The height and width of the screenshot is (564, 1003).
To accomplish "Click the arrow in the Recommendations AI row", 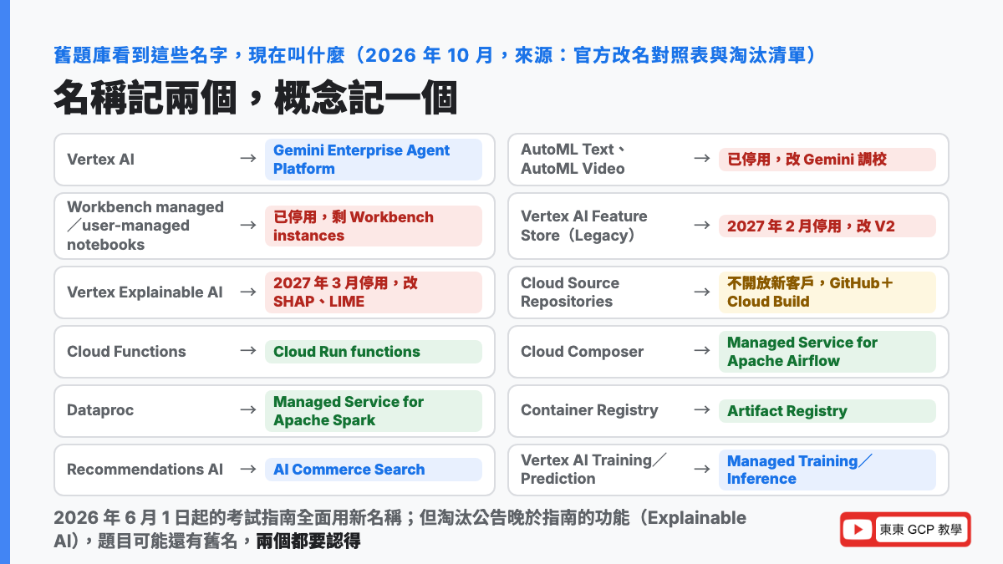I will 247,469.
